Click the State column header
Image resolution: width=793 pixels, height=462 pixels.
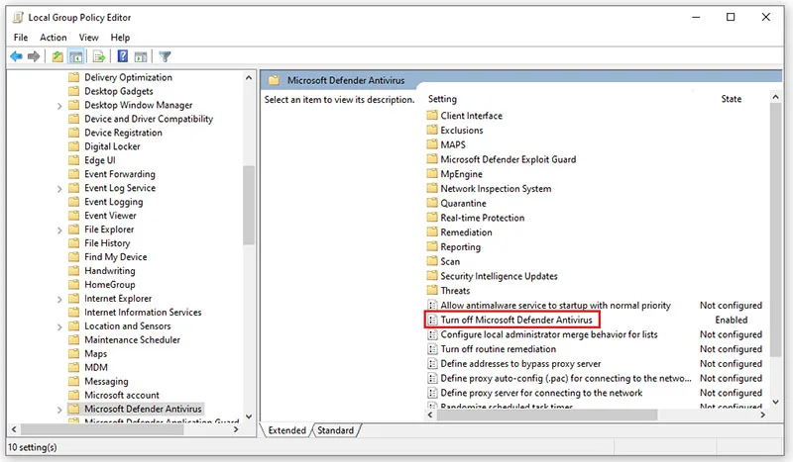point(732,99)
